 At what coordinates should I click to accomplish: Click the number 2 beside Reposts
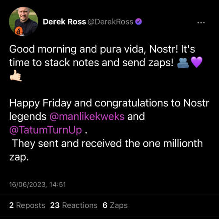point(11,205)
